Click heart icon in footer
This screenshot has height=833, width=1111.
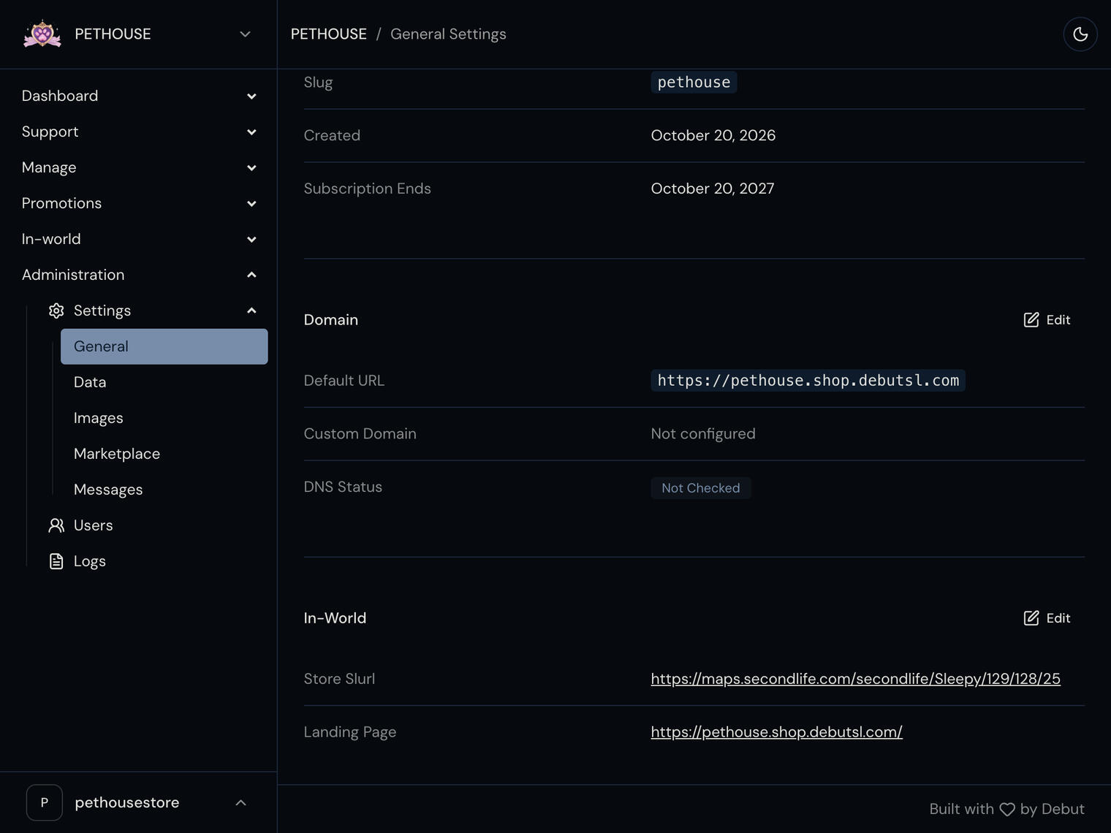click(x=1007, y=810)
